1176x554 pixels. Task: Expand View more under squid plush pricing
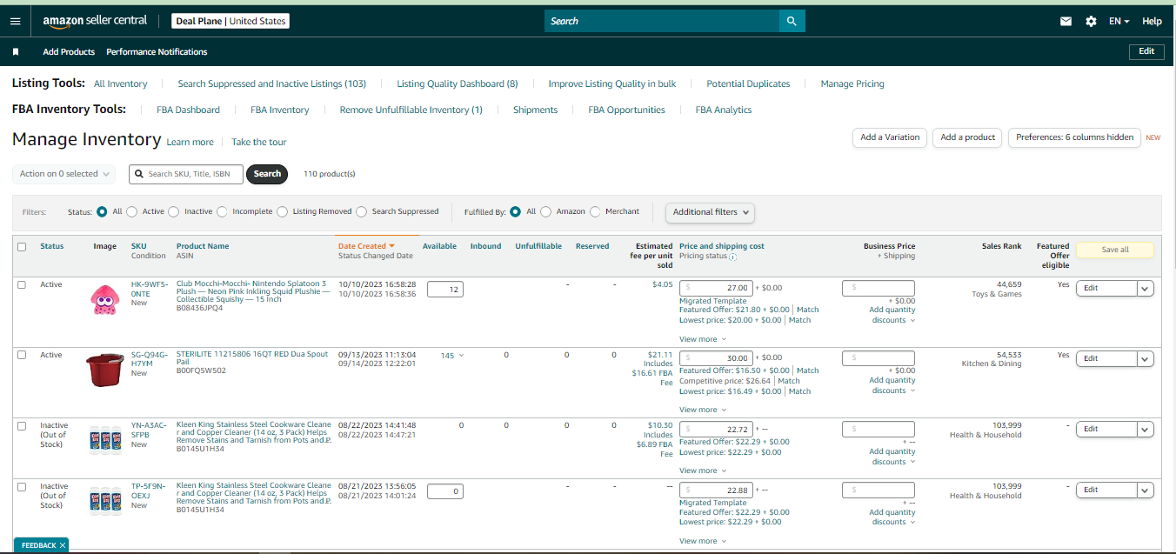tap(703, 339)
